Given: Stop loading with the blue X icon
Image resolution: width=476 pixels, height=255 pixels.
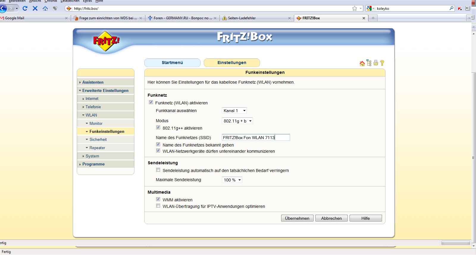Looking at the screenshot, I should pyautogui.click(x=35, y=8).
